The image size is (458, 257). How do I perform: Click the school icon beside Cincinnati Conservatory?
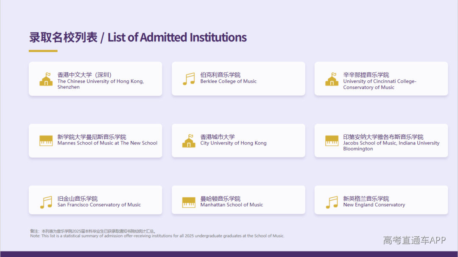[332, 79]
